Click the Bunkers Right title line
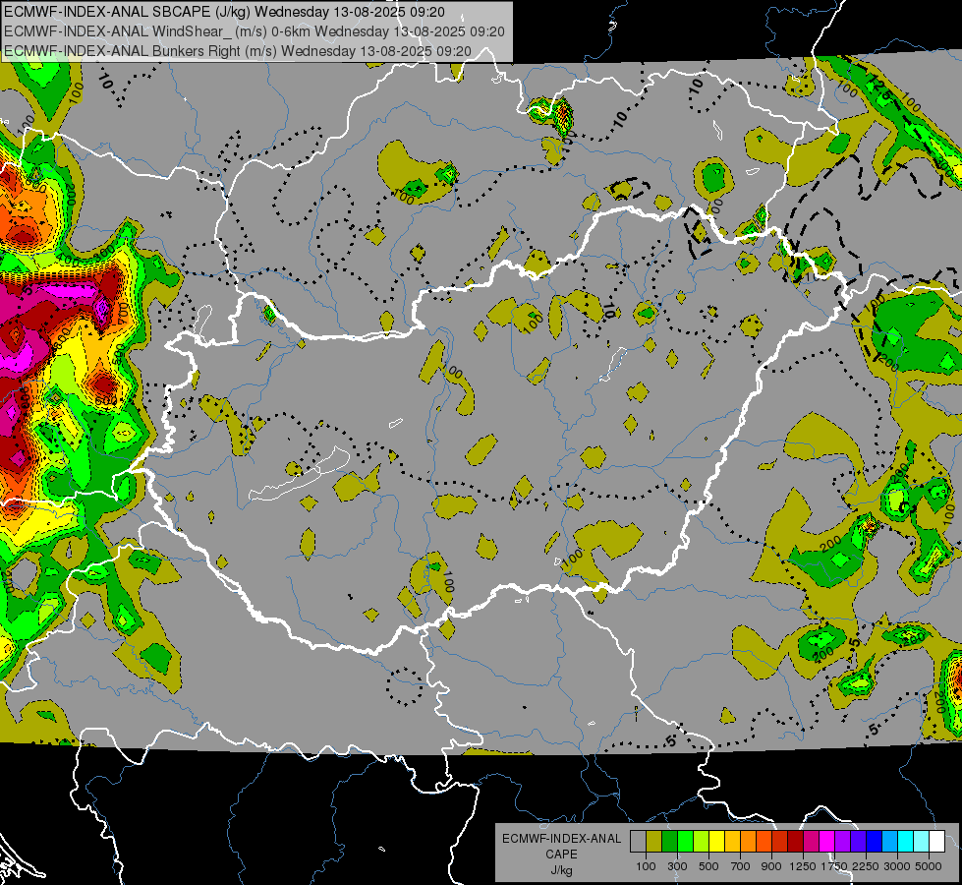 [x=238, y=51]
